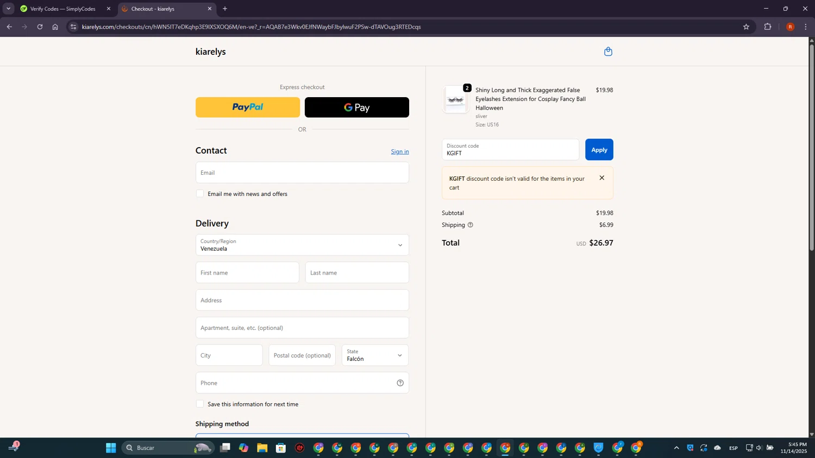This screenshot has width=815, height=458.
Task: Open the Shipping info help icon
Action: tap(470, 225)
